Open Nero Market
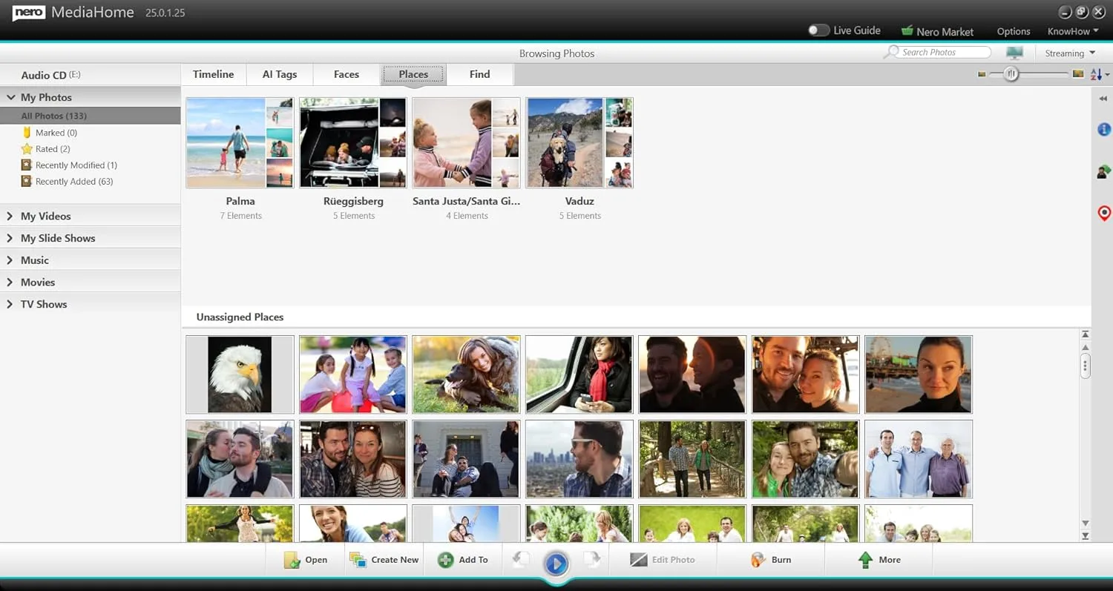Viewport: 1113px width, 591px height. (x=937, y=31)
